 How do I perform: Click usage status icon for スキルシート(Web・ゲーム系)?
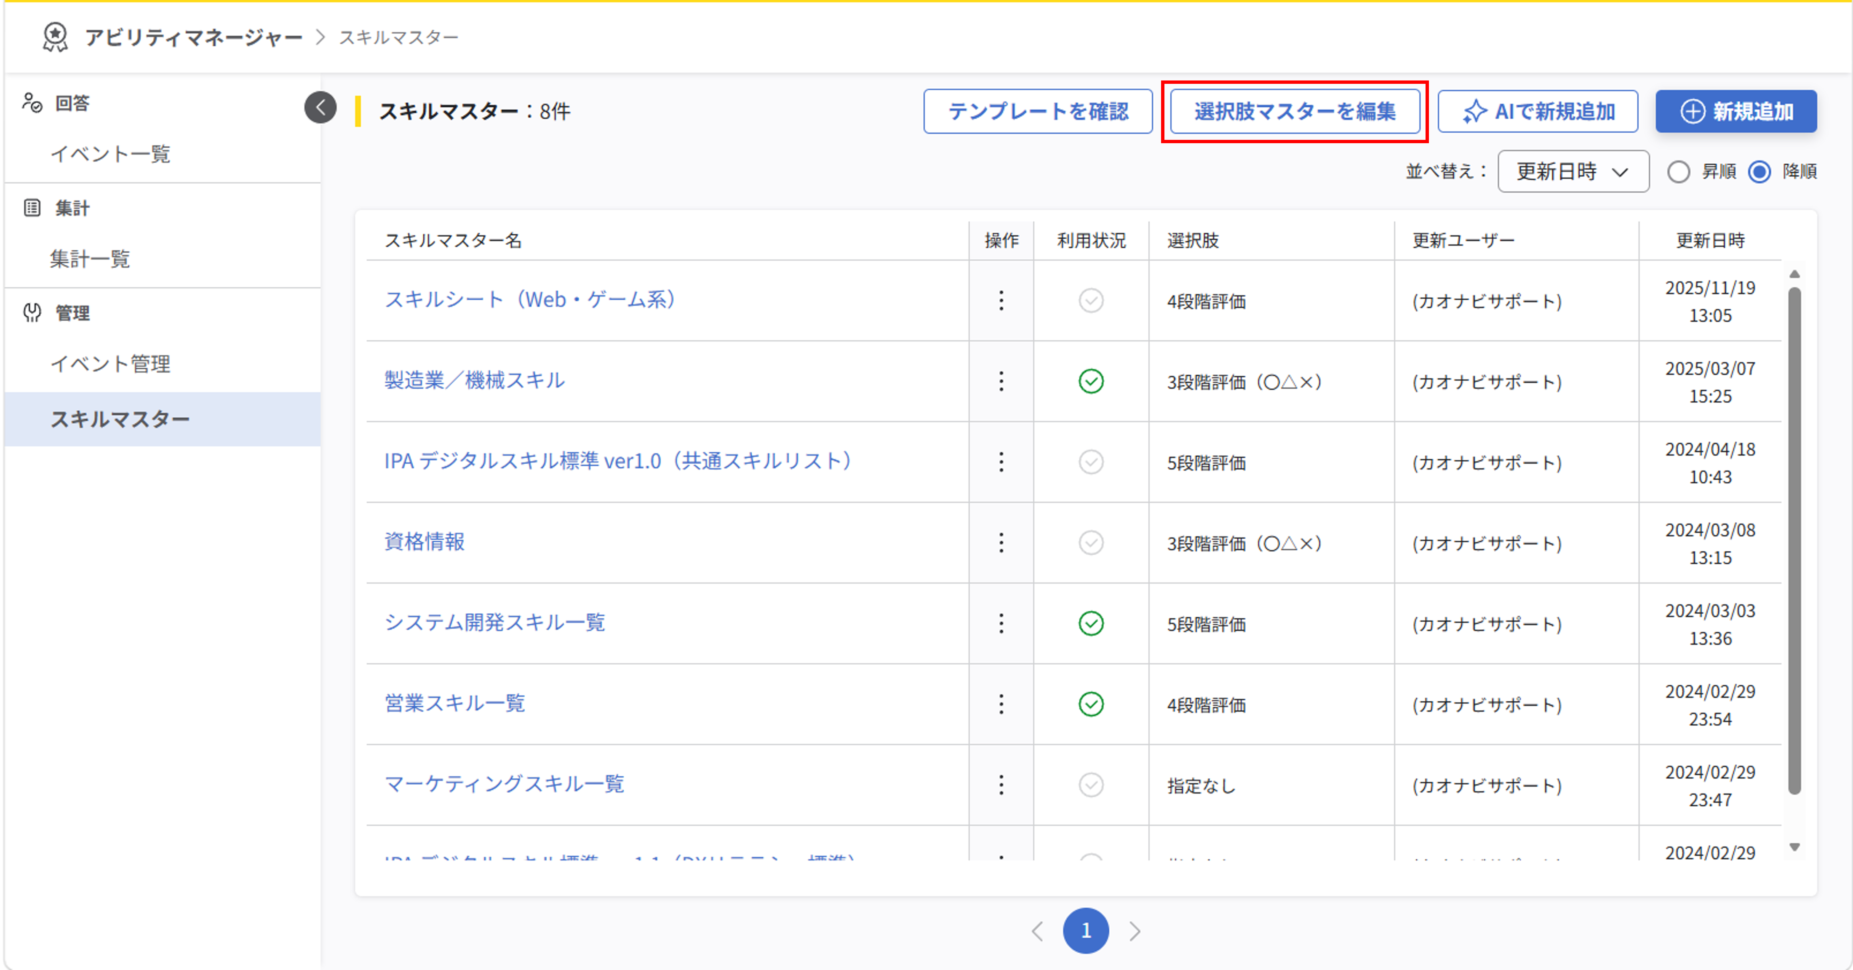point(1091,300)
